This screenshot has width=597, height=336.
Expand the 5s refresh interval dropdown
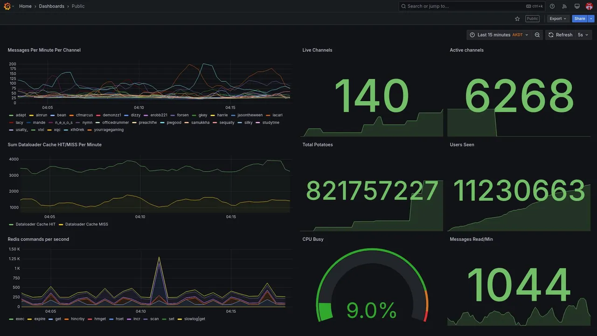(x=583, y=35)
